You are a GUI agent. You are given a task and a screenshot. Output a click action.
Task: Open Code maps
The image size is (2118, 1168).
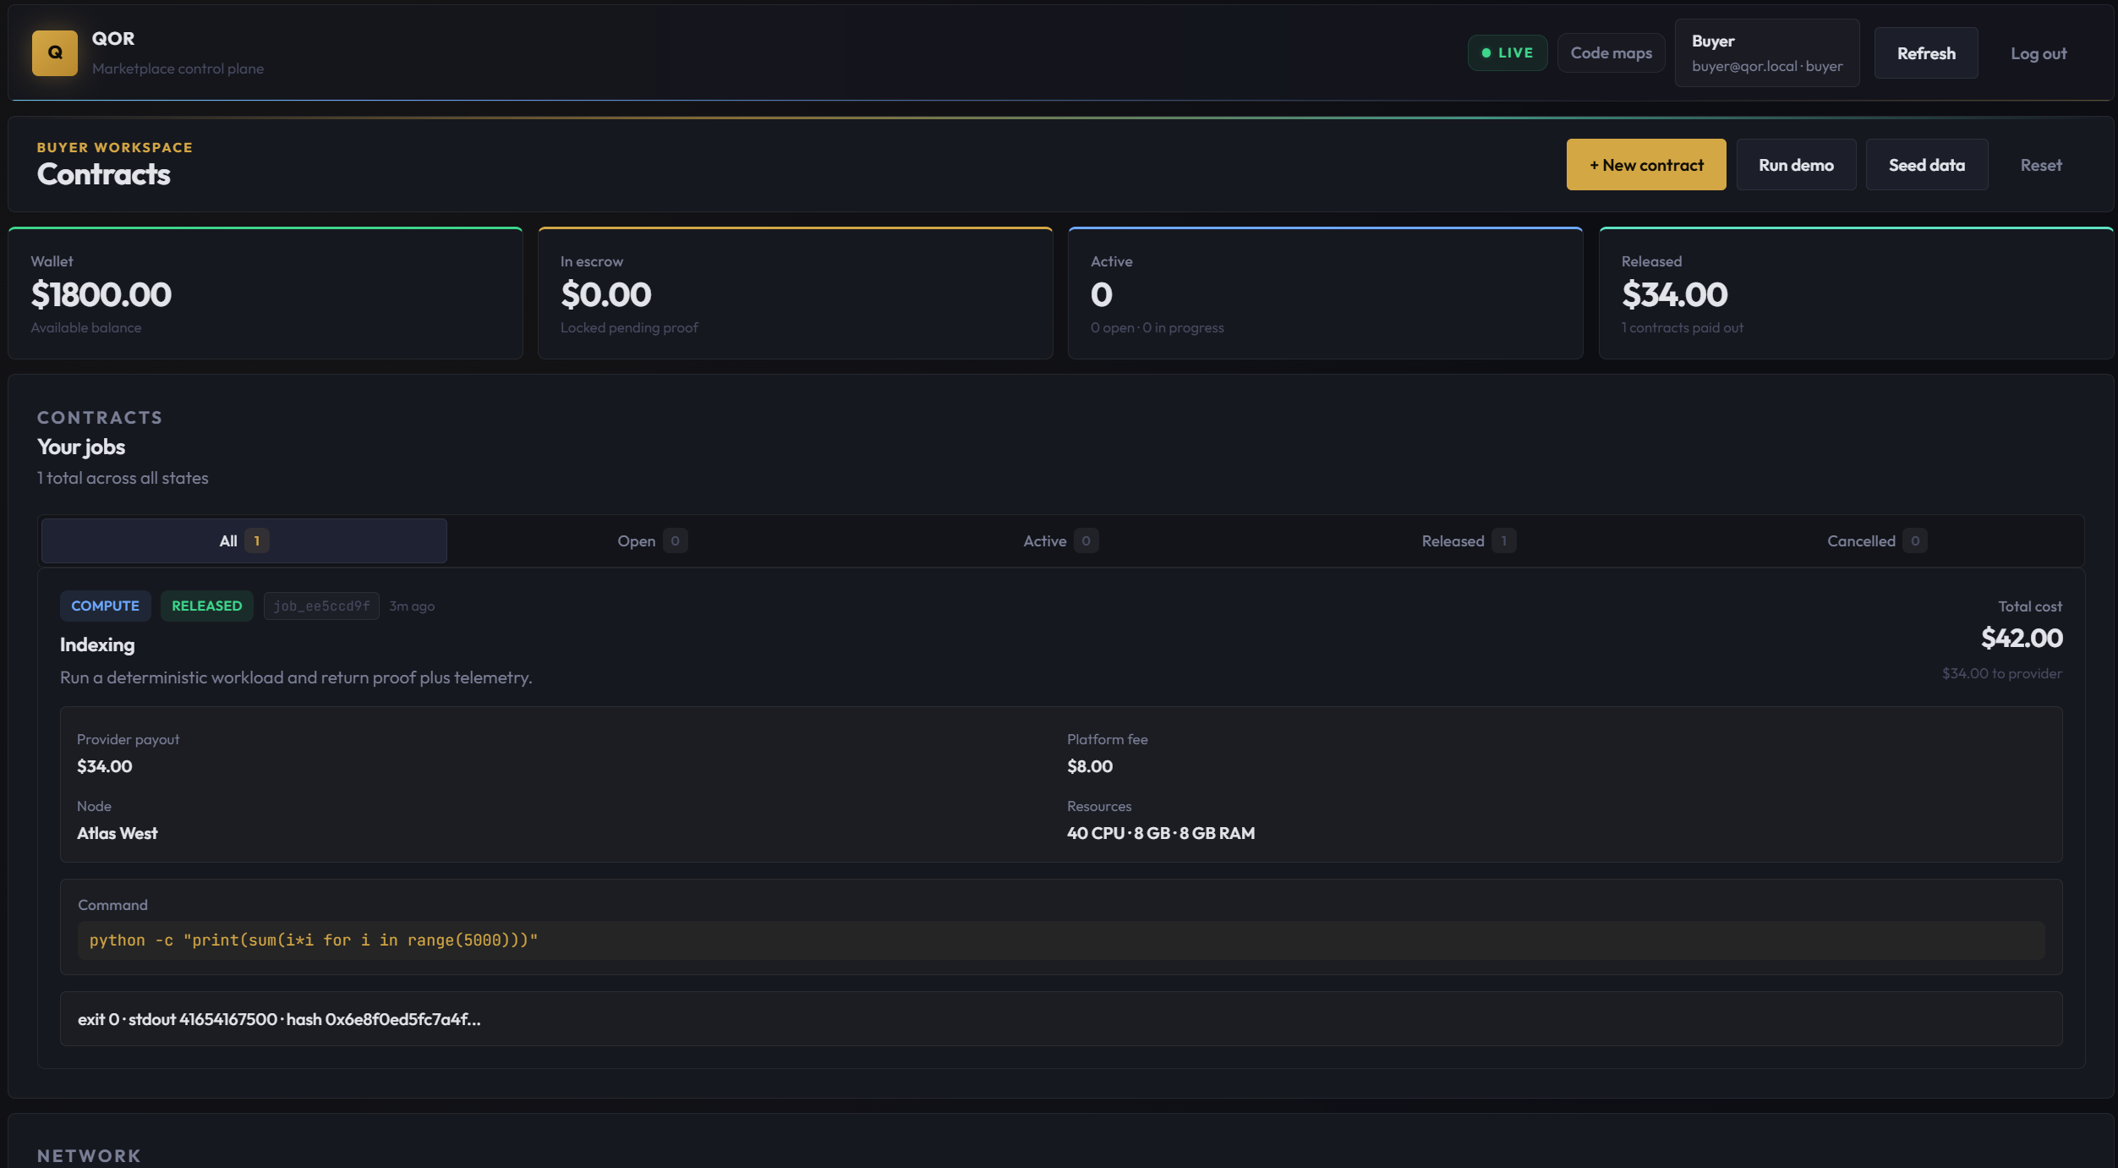coord(1611,53)
